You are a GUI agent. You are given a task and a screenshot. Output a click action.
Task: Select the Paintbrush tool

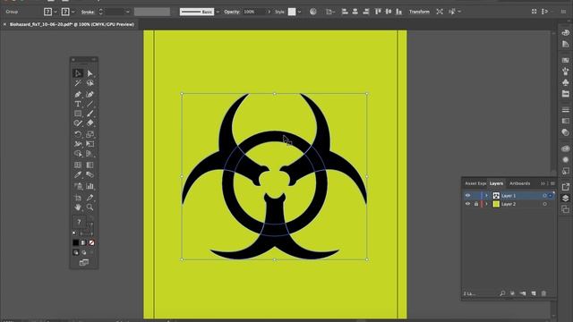click(90, 114)
